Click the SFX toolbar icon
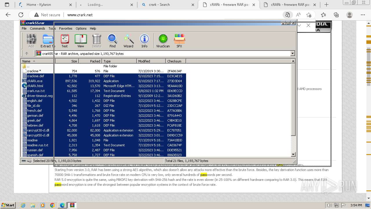The width and height of the screenshot is (371, 209). 179,41
